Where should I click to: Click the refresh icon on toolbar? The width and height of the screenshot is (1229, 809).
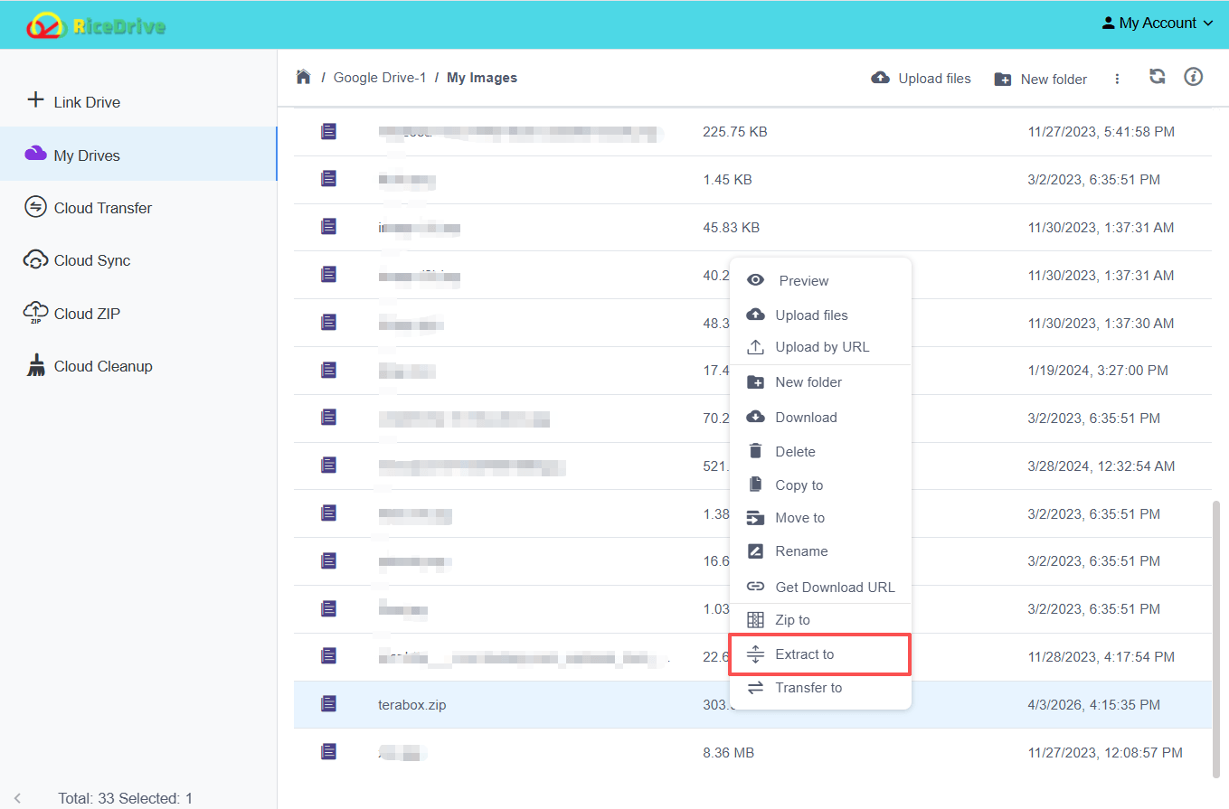[1157, 78]
